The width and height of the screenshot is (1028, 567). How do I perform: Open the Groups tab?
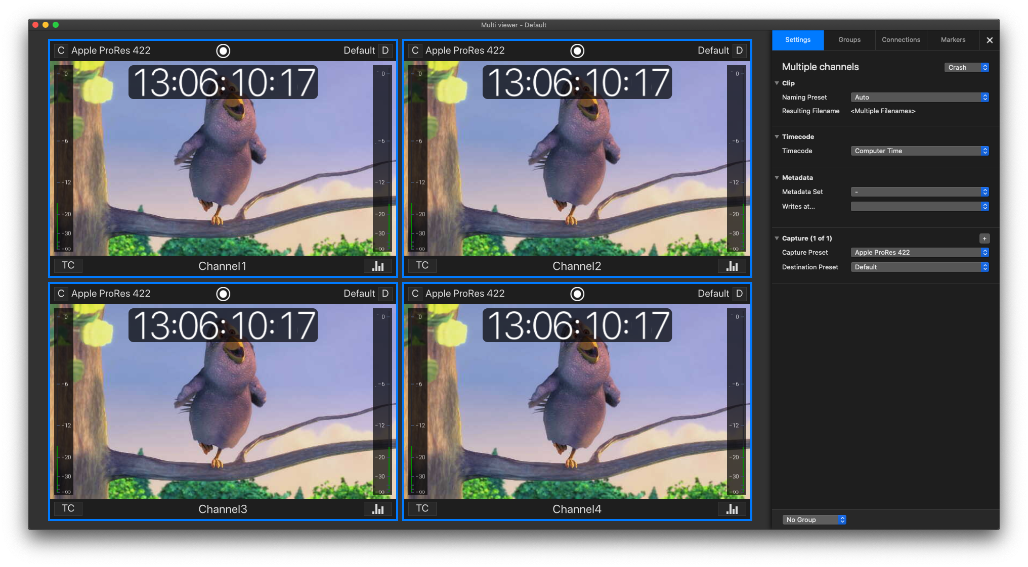tap(849, 40)
